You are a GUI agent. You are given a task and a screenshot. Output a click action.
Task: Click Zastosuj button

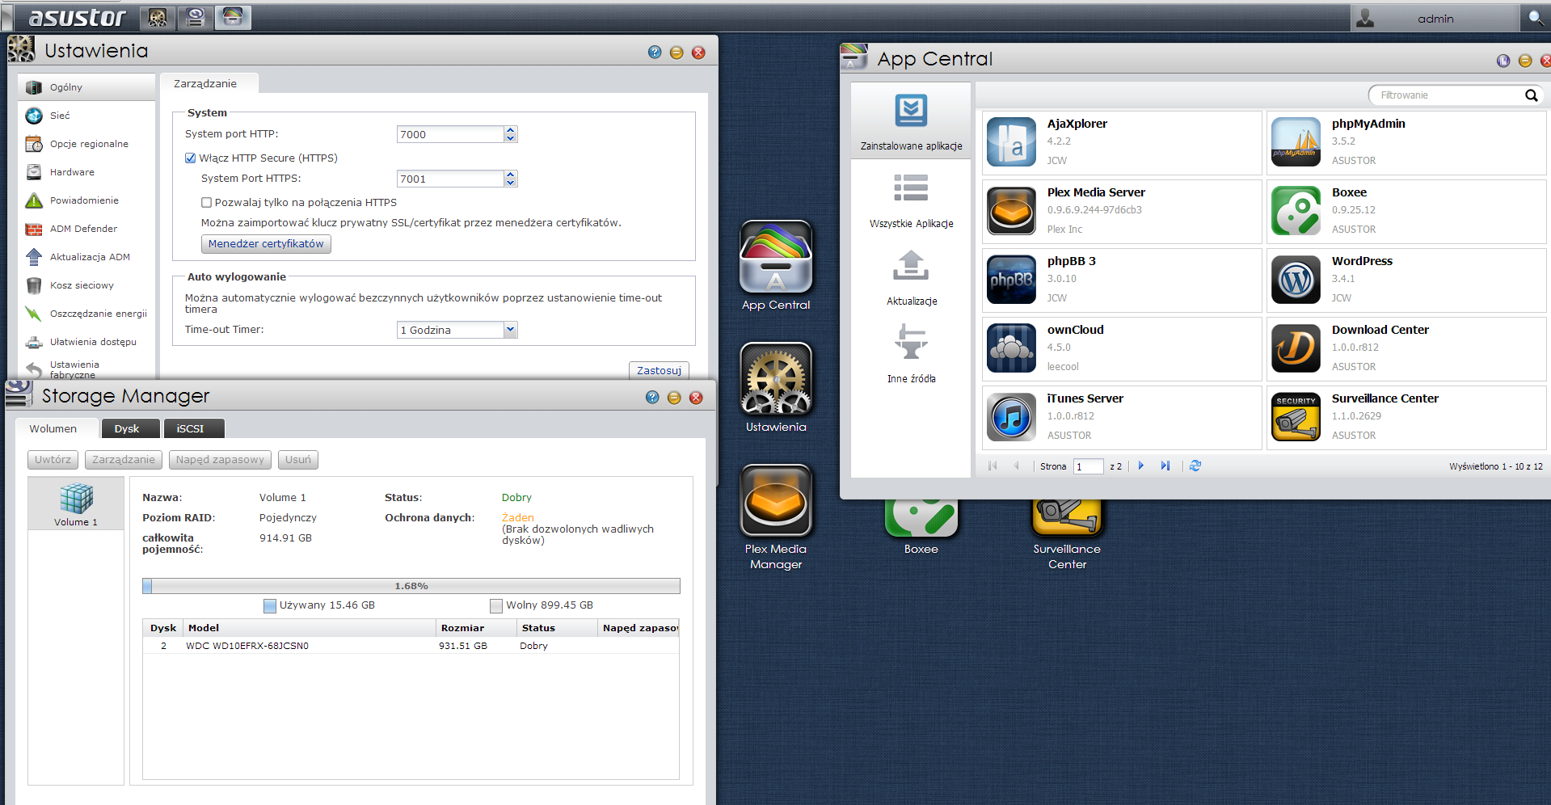coord(659,370)
